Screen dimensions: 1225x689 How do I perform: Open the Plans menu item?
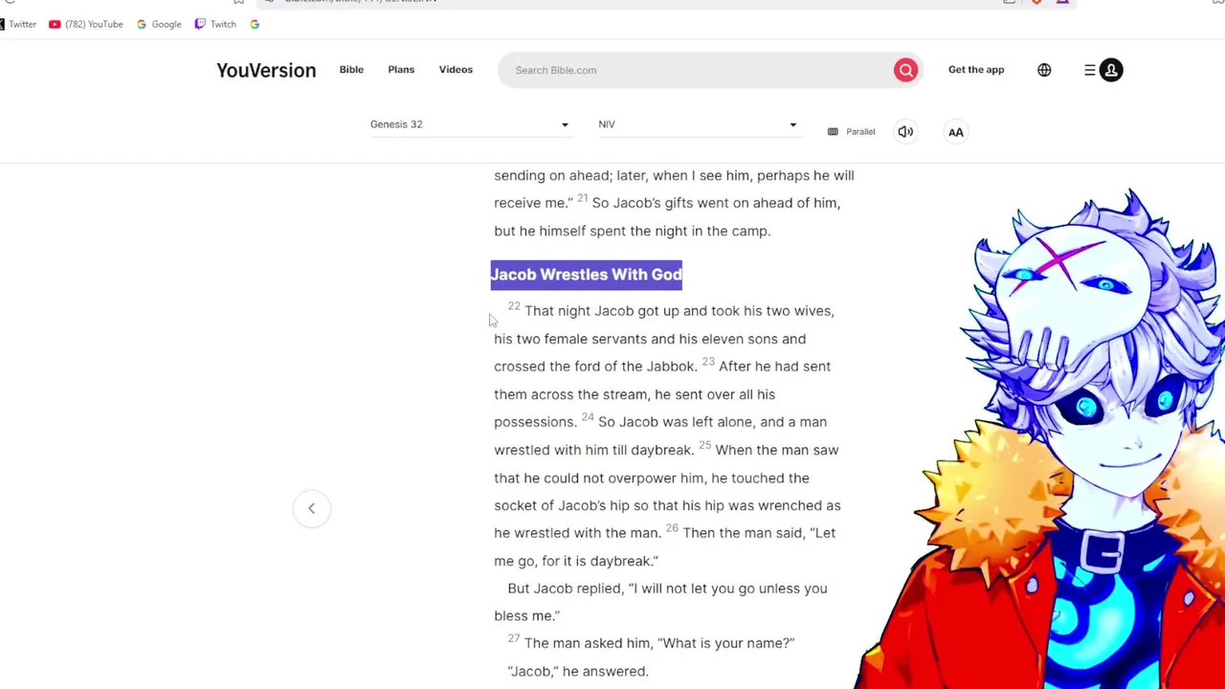(x=401, y=69)
